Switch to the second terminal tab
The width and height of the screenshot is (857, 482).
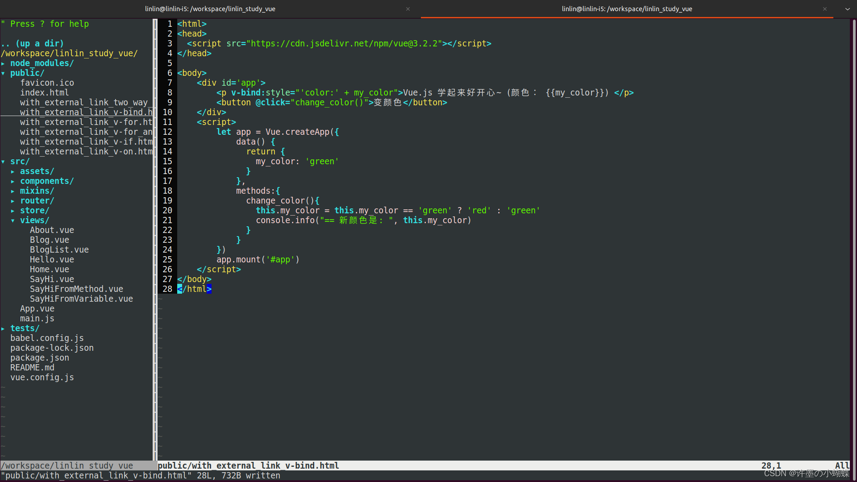[x=626, y=9]
